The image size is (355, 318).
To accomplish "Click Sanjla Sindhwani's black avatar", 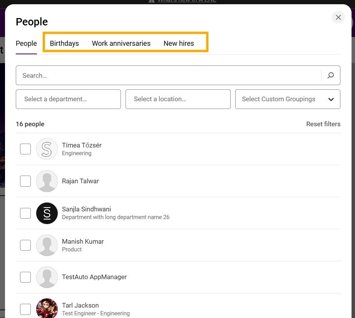I will point(47,213).
